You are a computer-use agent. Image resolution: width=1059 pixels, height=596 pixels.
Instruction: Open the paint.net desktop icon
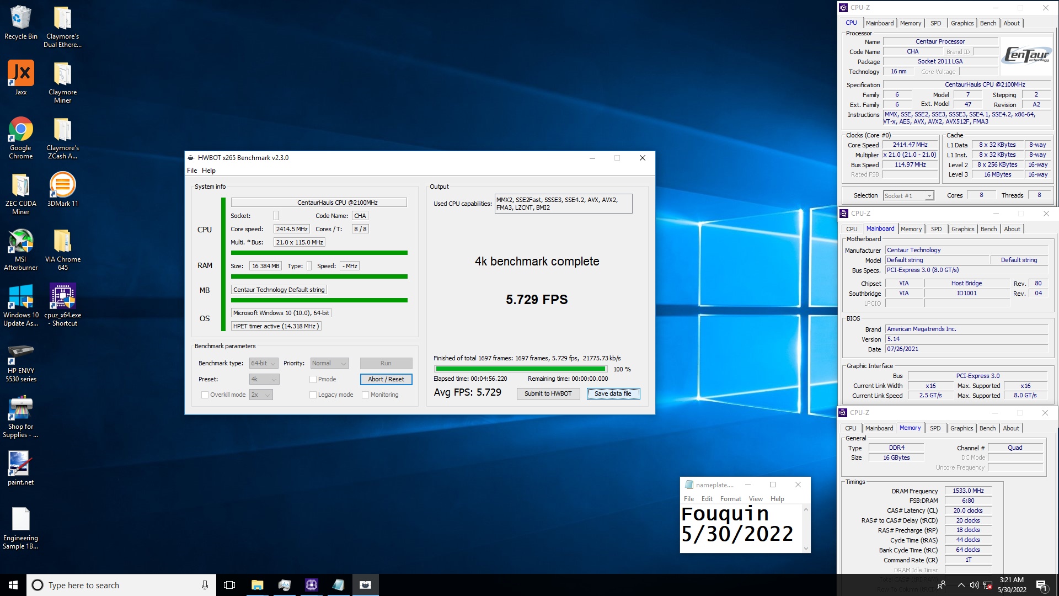point(20,469)
